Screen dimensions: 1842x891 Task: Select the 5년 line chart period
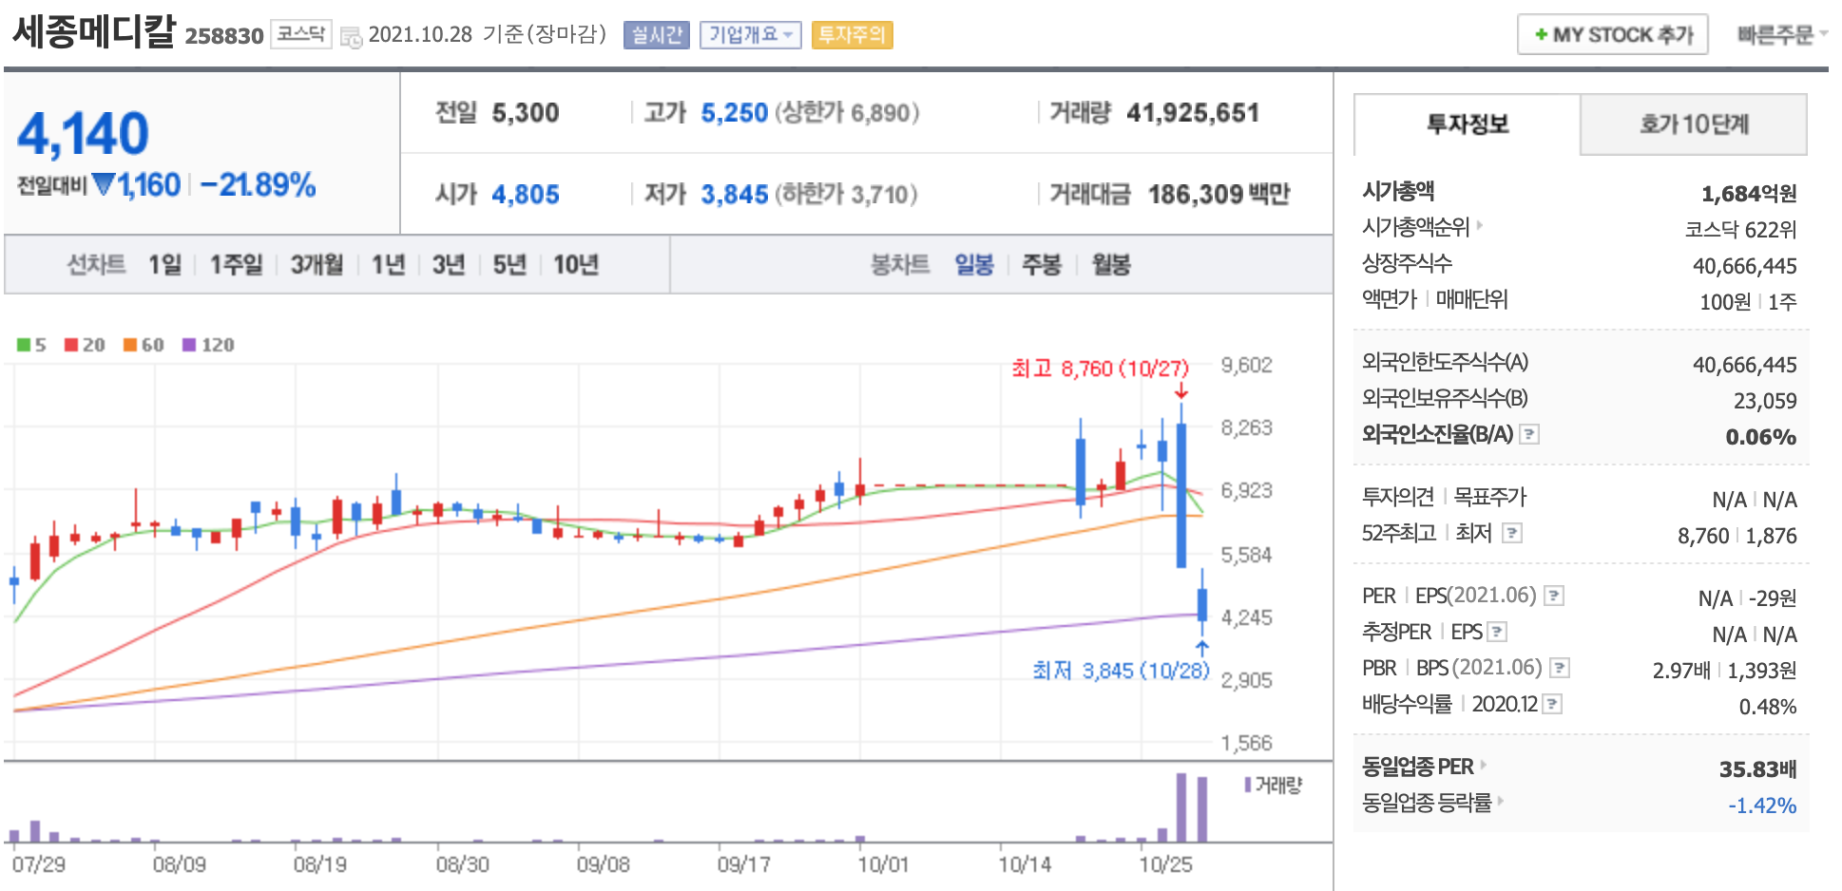coord(509,264)
